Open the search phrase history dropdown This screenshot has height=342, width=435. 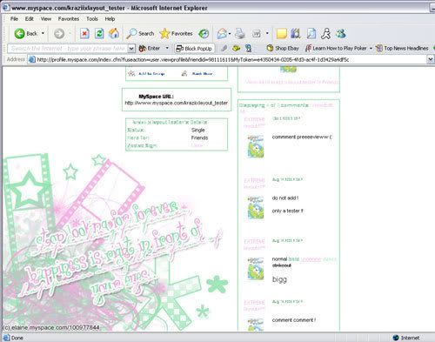point(131,49)
